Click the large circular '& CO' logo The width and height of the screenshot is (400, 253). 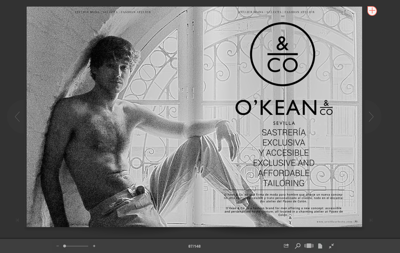pyautogui.click(x=283, y=54)
